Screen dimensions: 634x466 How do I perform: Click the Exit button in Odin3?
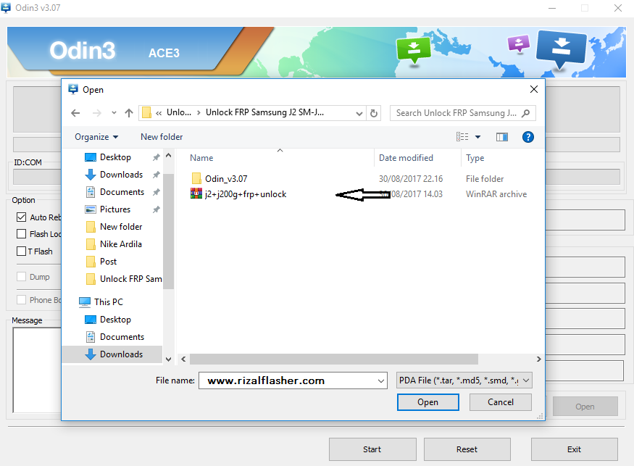pyautogui.click(x=574, y=449)
